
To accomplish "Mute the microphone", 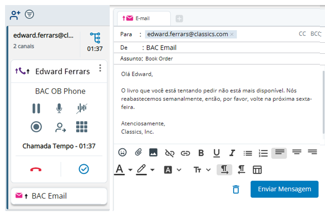I will pyautogui.click(x=59, y=108).
